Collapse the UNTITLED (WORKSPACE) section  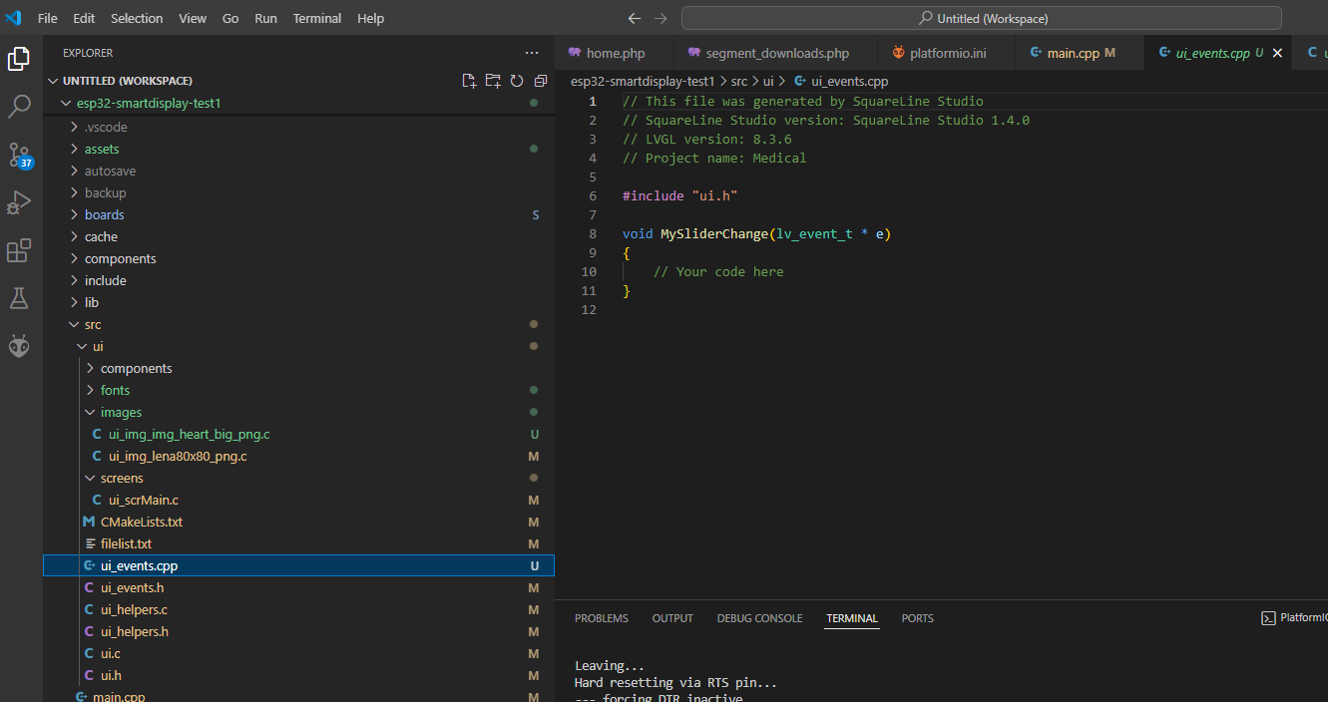[298, 81]
